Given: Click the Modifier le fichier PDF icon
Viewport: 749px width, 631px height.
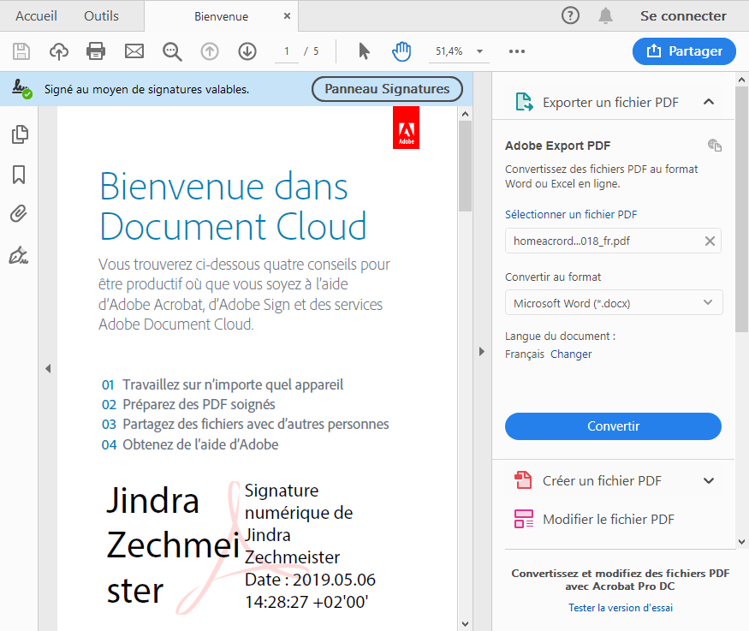Looking at the screenshot, I should point(524,519).
